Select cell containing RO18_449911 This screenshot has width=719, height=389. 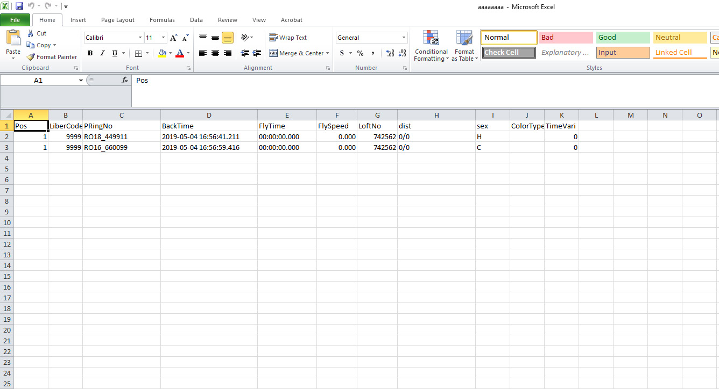pyautogui.click(x=121, y=137)
